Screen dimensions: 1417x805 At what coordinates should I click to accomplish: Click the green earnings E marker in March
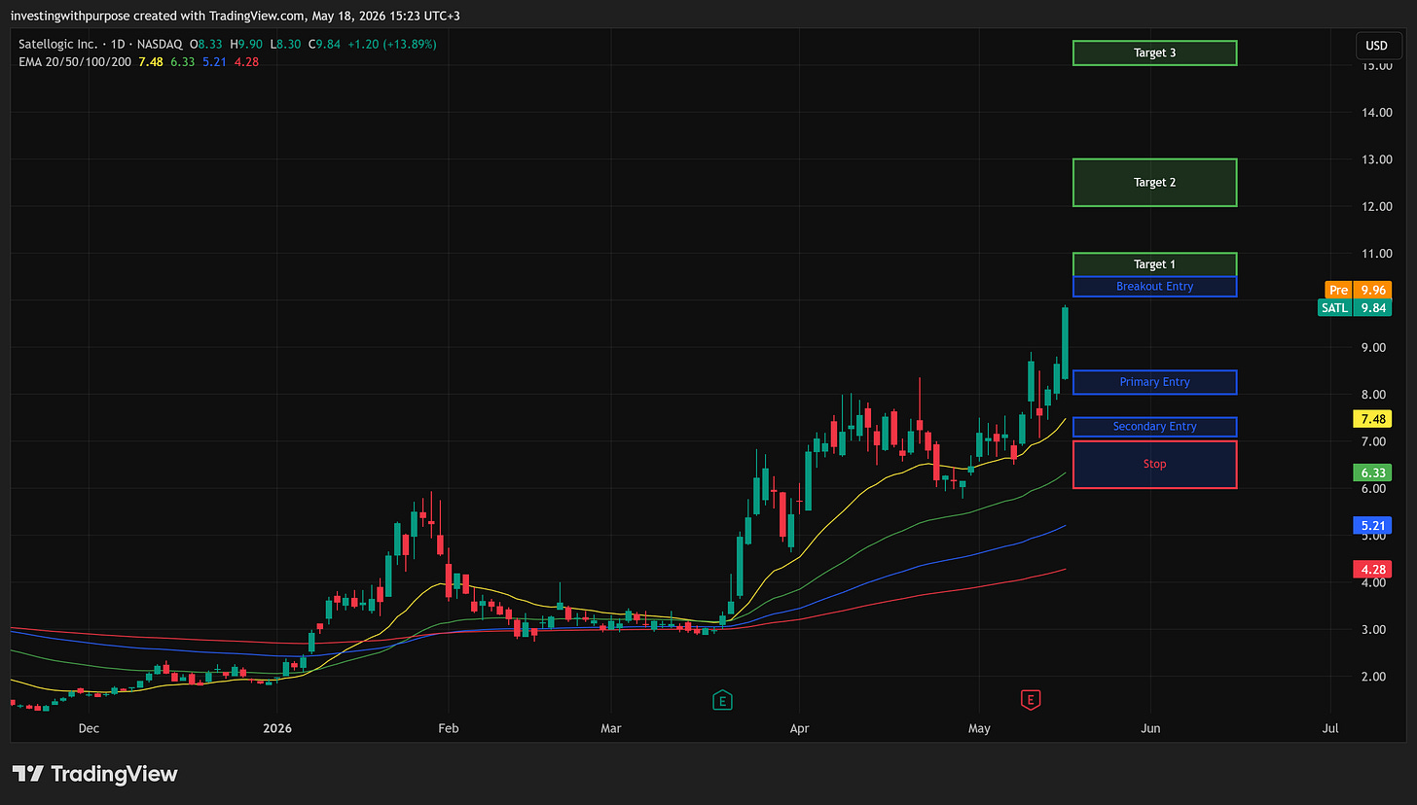[x=721, y=699]
